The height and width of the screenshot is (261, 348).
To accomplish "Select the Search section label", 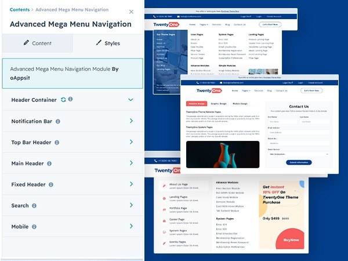I will tap(20, 205).
